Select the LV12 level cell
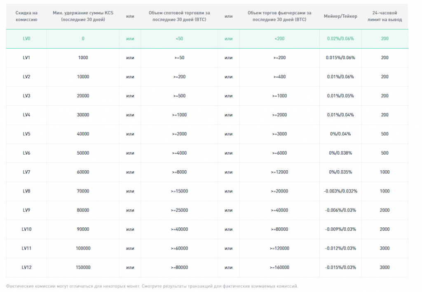The image size is (422, 292). pos(26,268)
